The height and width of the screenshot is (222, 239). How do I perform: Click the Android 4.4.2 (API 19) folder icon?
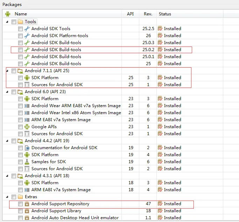pyautogui.click(x=20, y=141)
